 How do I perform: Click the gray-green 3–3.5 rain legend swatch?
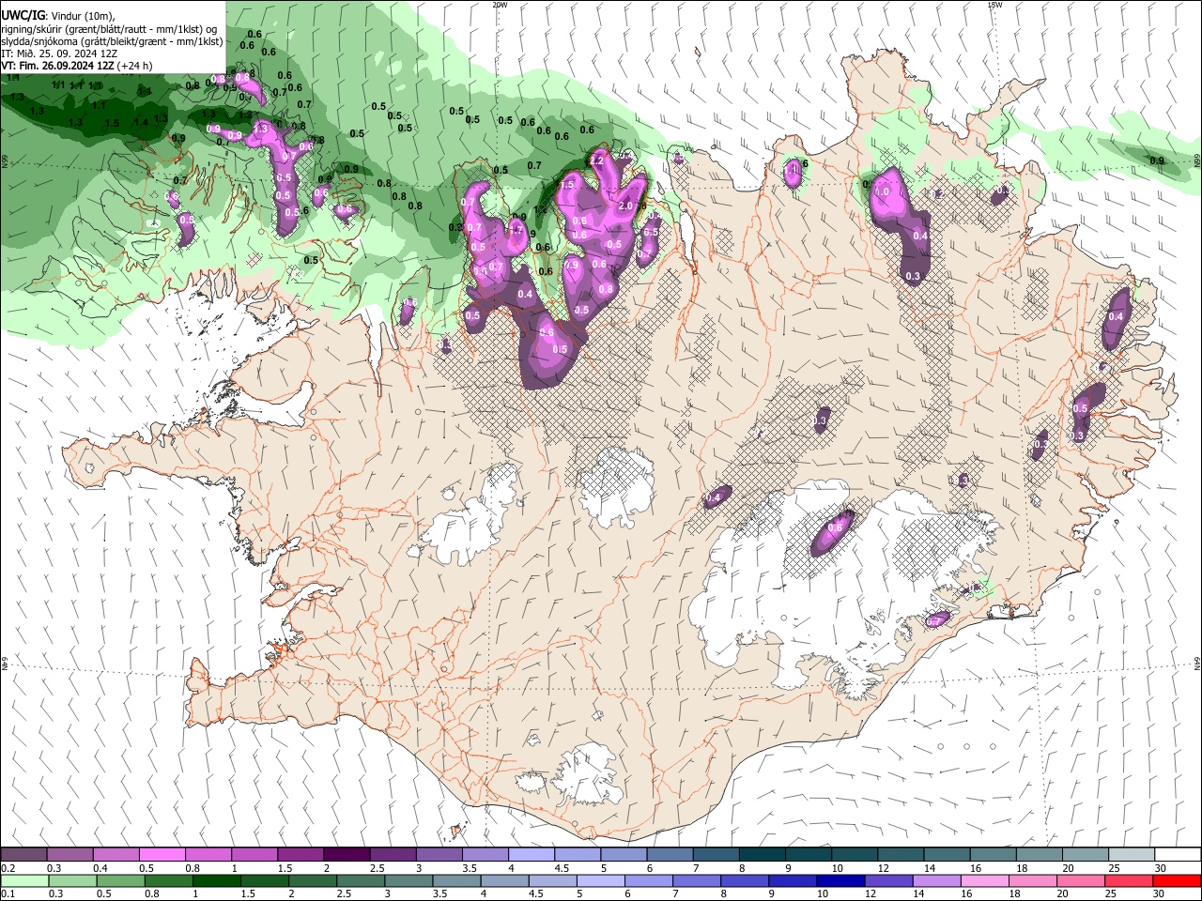point(408,880)
